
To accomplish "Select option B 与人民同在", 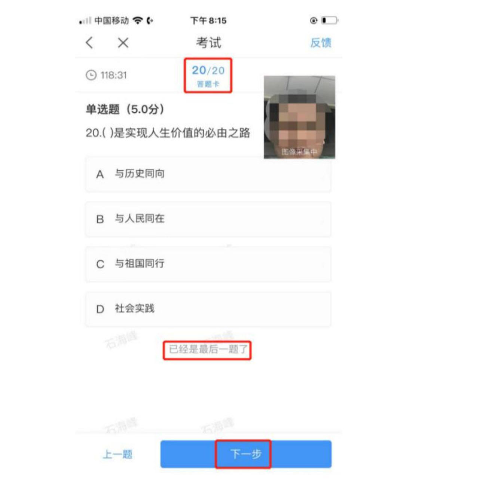I will pos(208,219).
